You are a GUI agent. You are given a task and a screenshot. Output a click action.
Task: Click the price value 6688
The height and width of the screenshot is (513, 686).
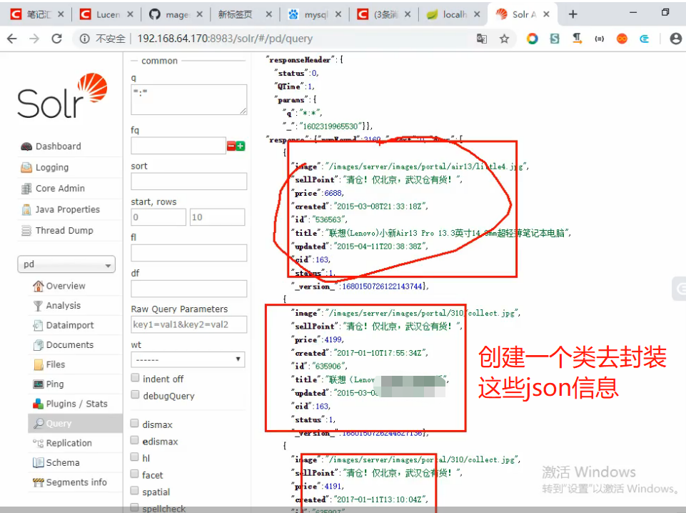(x=333, y=193)
